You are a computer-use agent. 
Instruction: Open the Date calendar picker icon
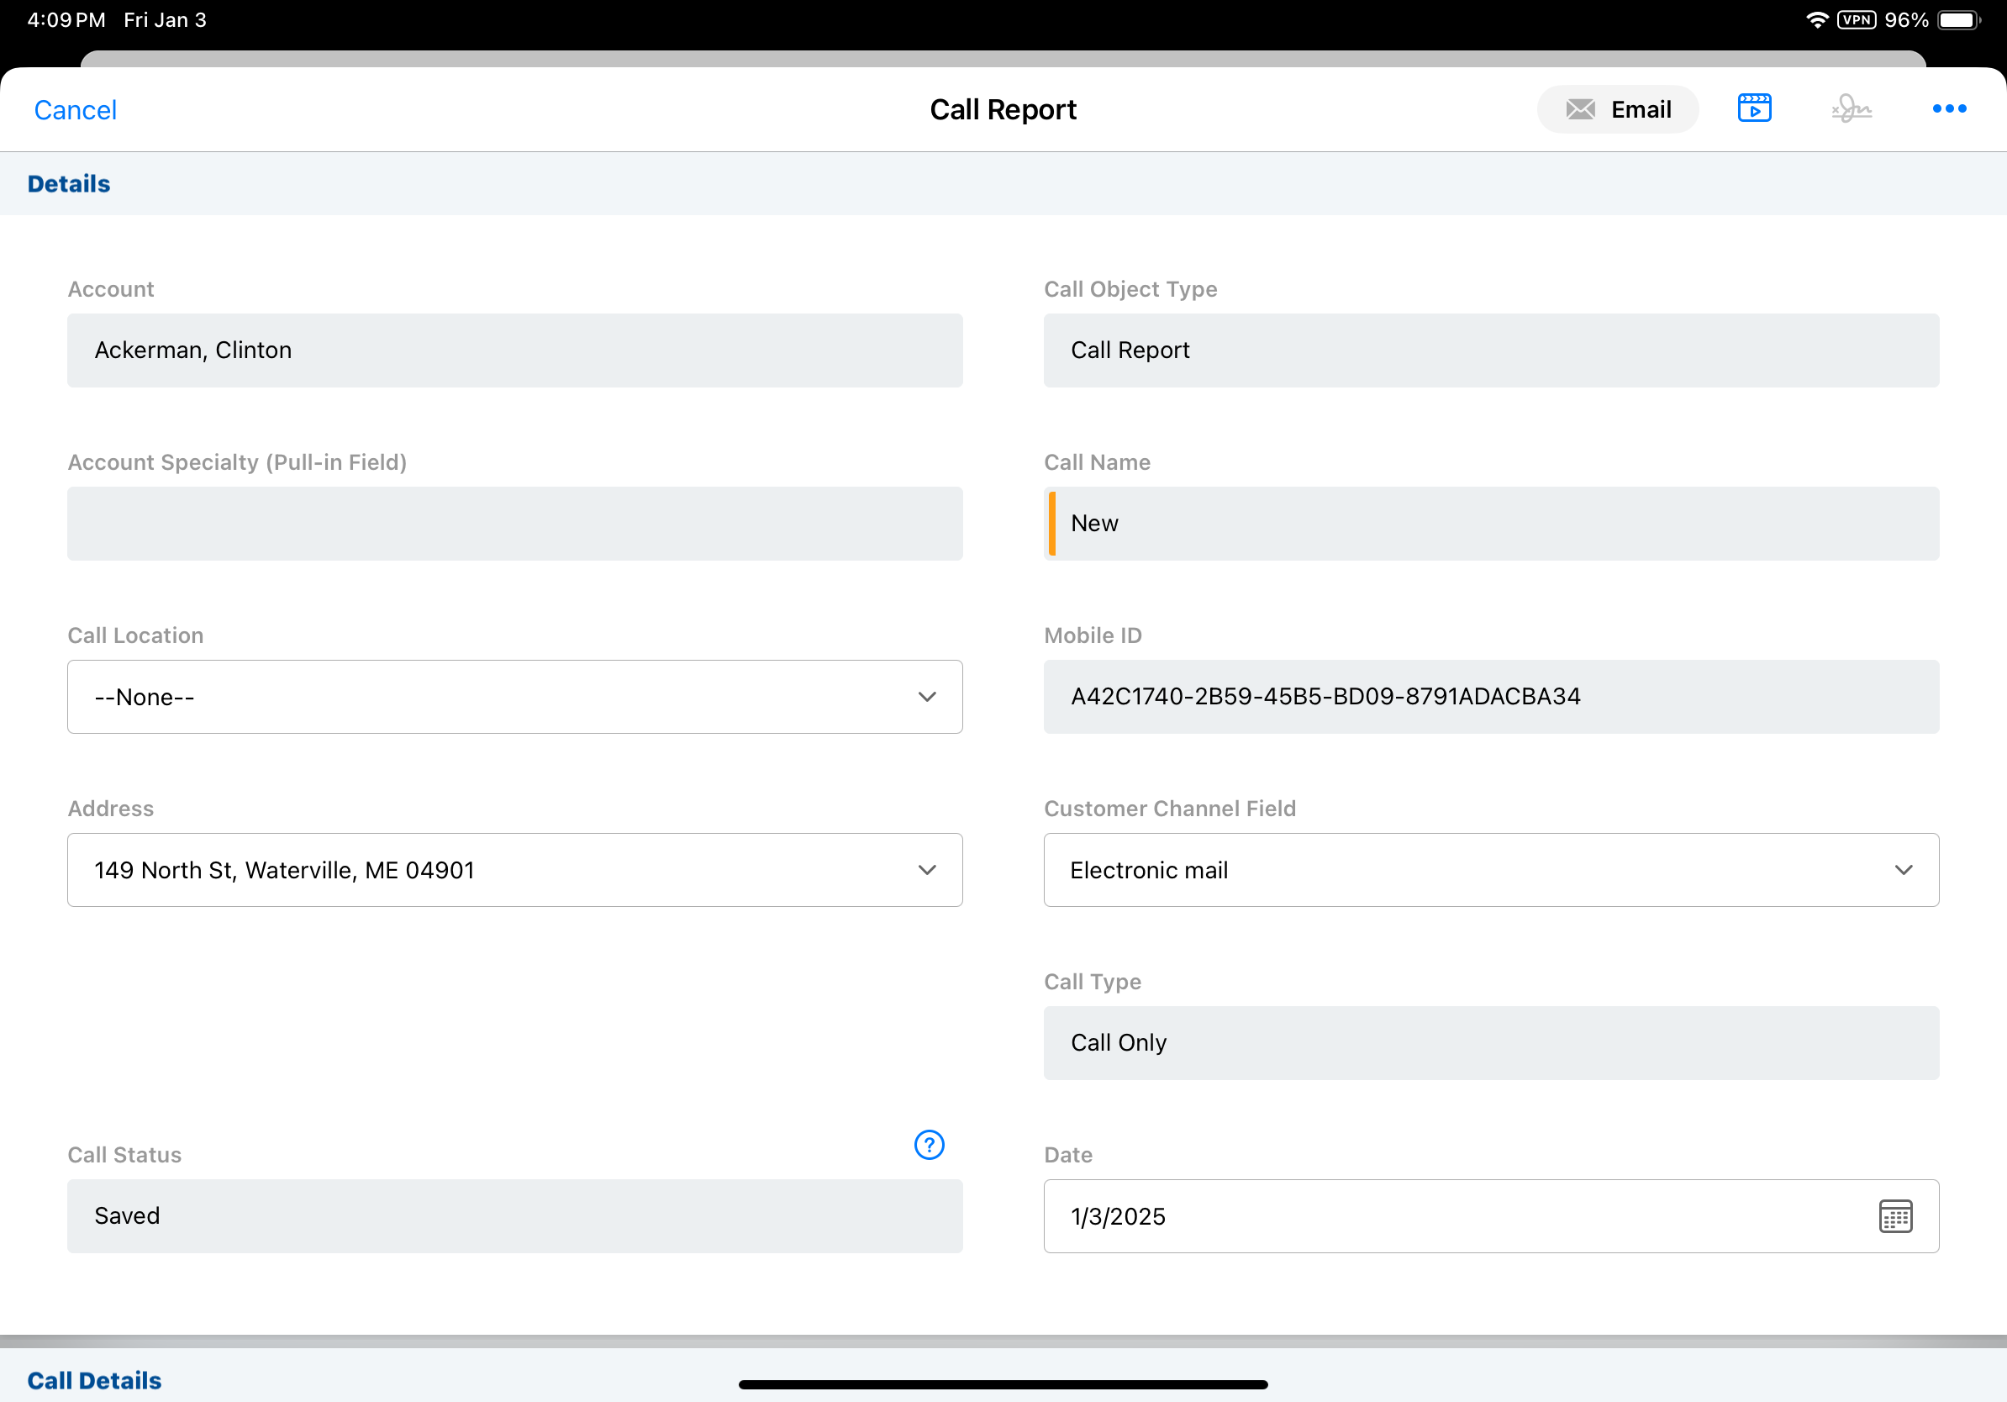click(1895, 1216)
